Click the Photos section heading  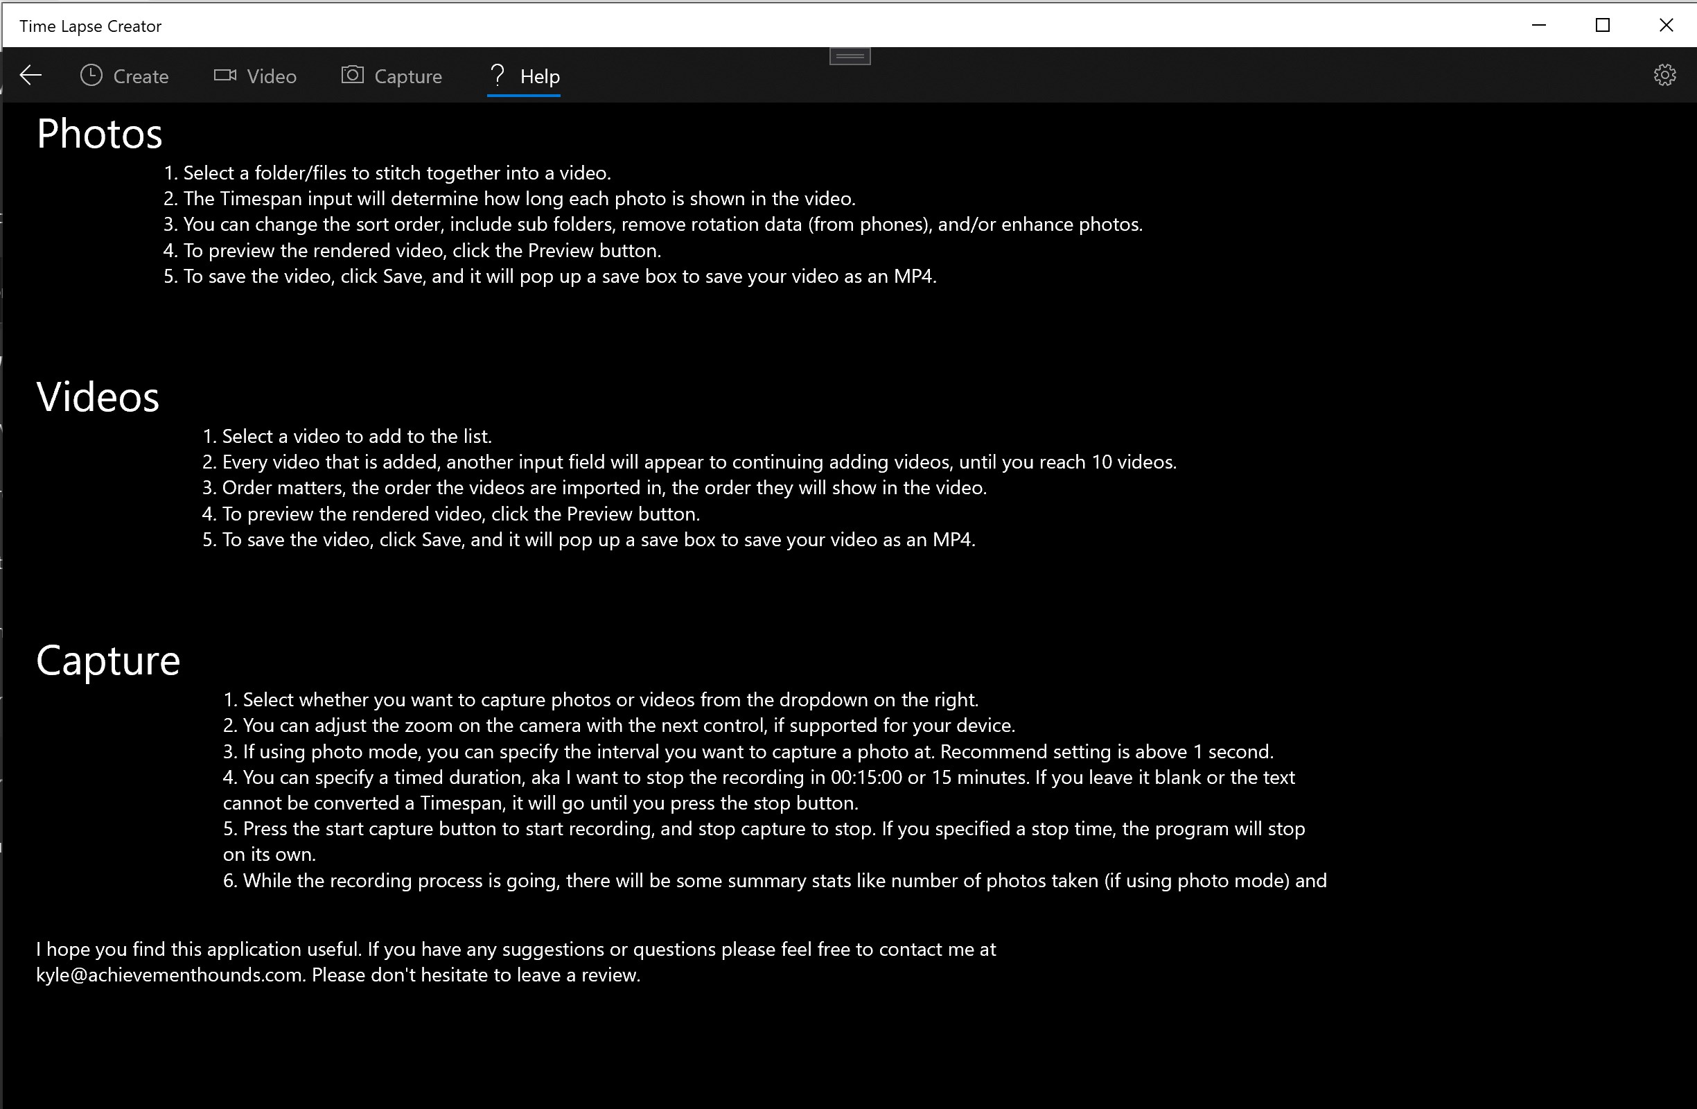tap(100, 134)
